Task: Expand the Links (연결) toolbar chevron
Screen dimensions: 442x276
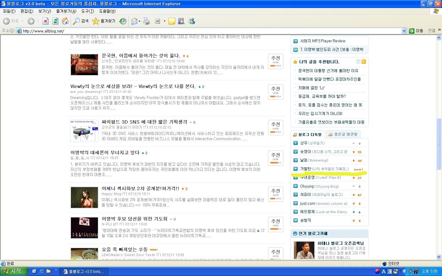Action: (439, 30)
